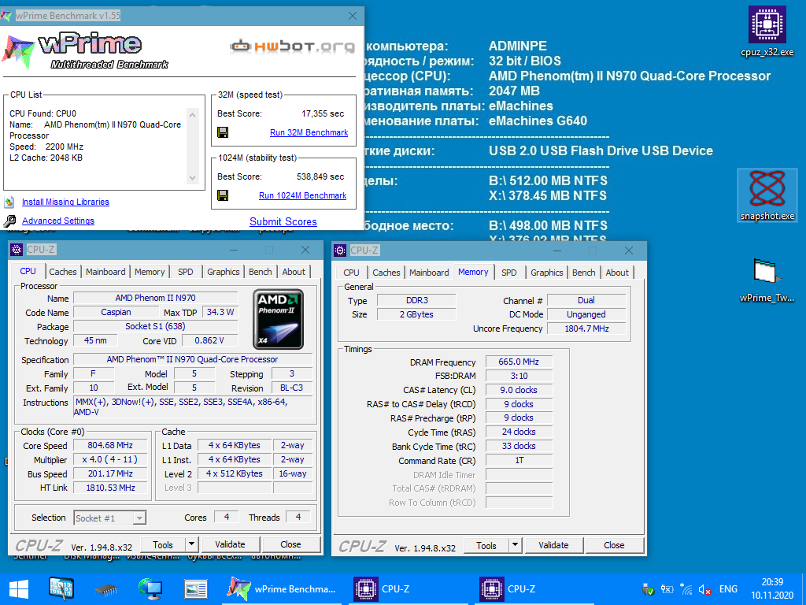This screenshot has height=605, width=806.
Task: Switch to Caches tab in left CPU-Z
Action: (63, 272)
